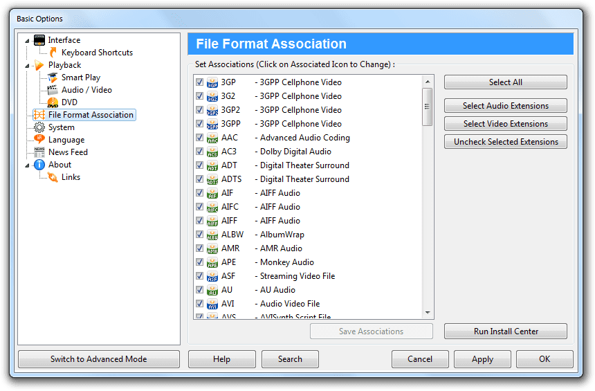595x391 pixels.
Task: Uncheck the ASF Streaming Video checkbox
Action: coord(199,275)
